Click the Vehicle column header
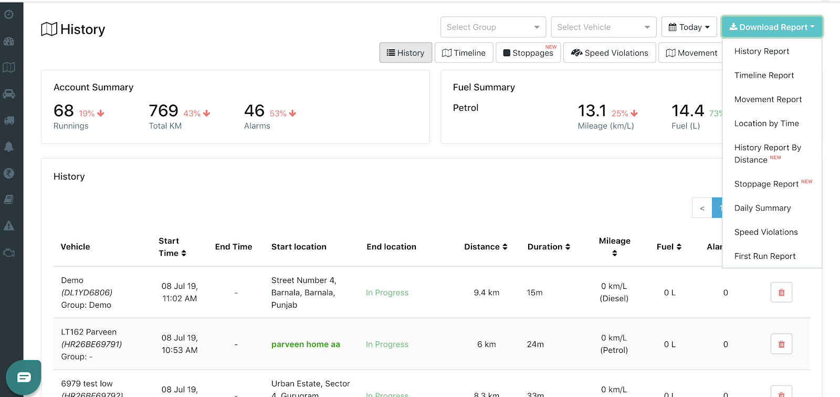 point(75,247)
